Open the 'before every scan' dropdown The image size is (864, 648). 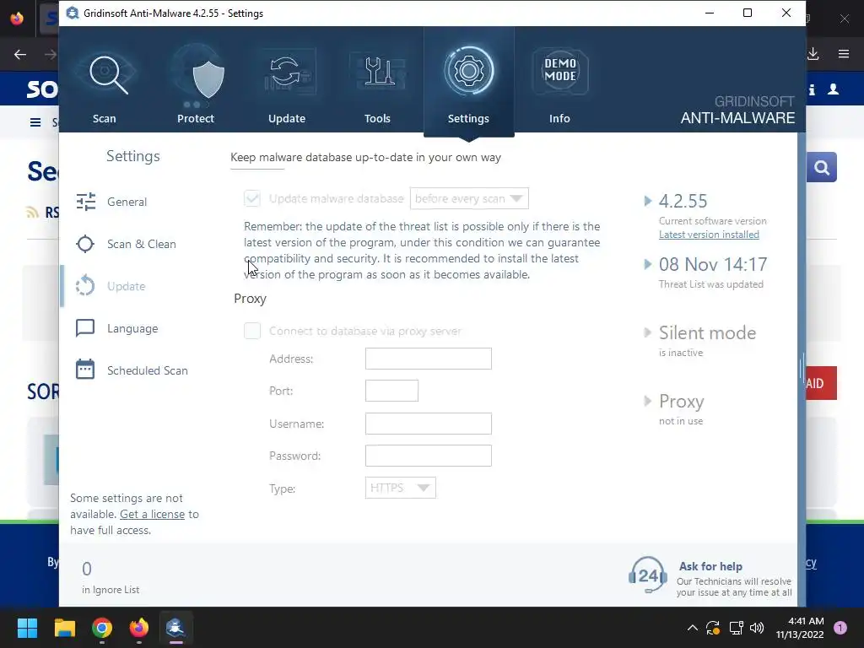(469, 198)
